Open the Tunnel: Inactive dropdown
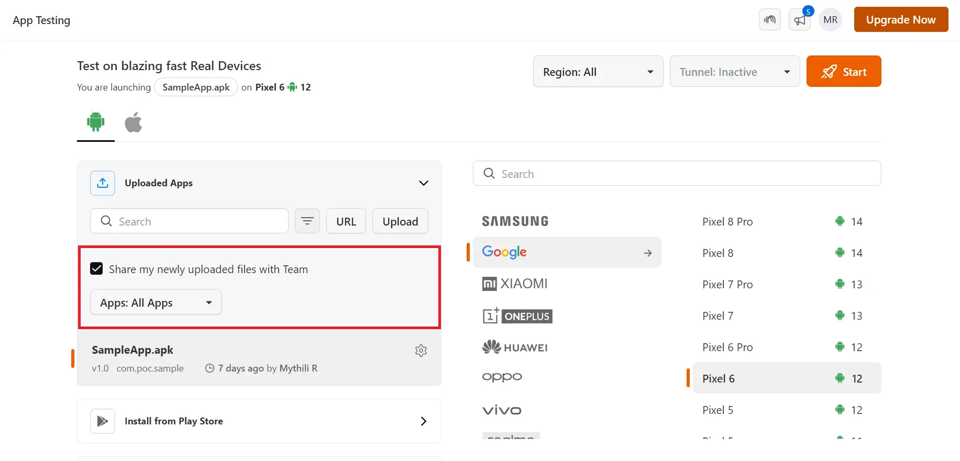Viewport: 960px width, 461px height. coord(734,72)
